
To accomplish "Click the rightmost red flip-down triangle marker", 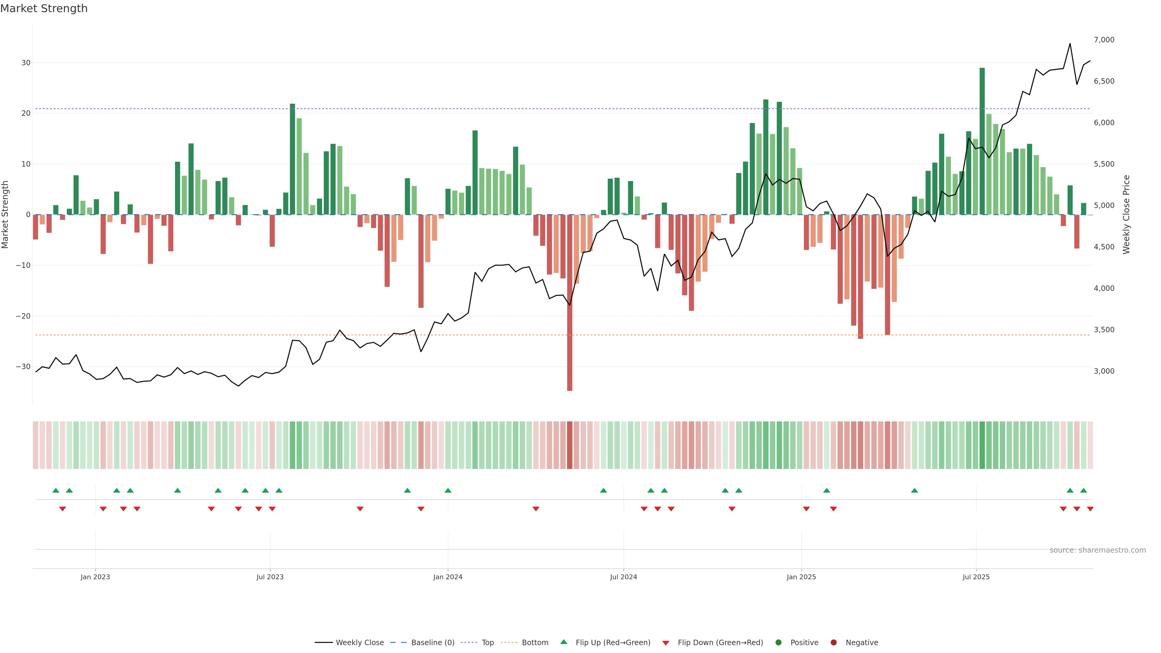I will tap(1090, 509).
